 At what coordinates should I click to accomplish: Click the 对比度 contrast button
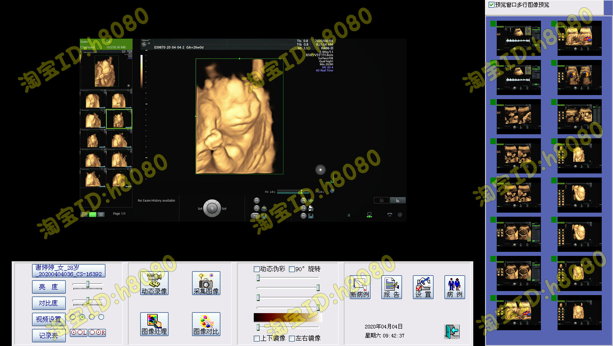click(49, 303)
